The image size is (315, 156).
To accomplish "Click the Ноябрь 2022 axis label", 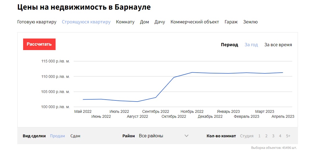I will point(192,112).
